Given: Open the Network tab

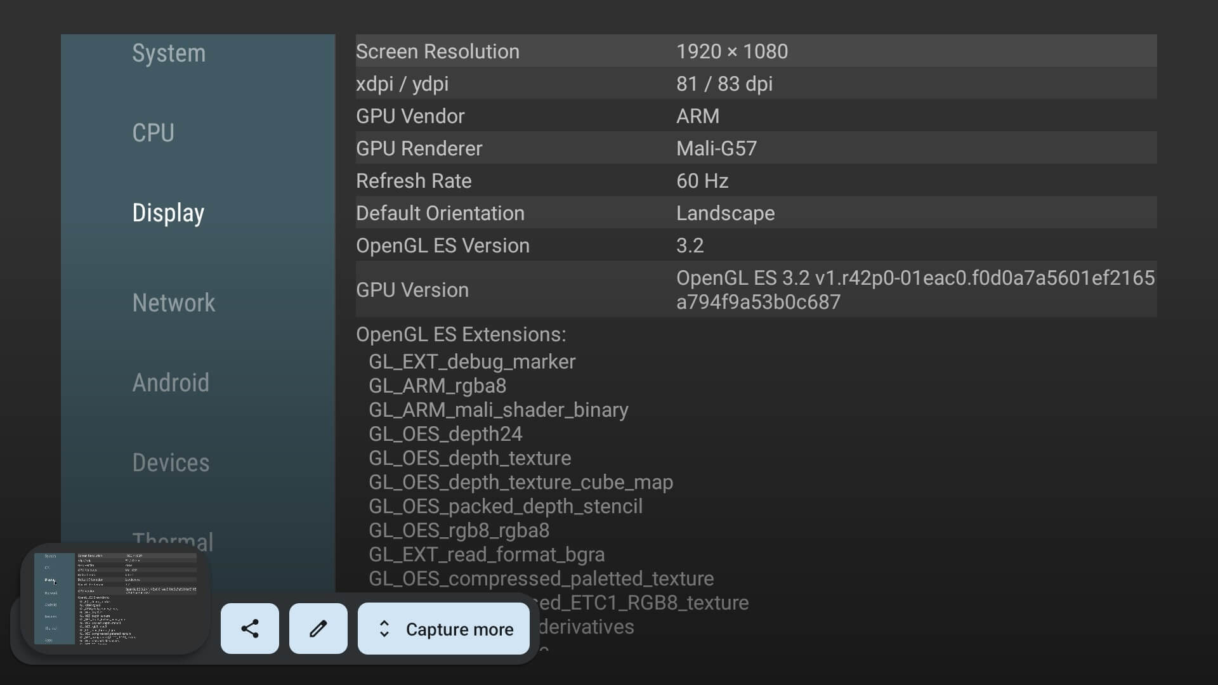Looking at the screenshot, I should tap(174, 303).
